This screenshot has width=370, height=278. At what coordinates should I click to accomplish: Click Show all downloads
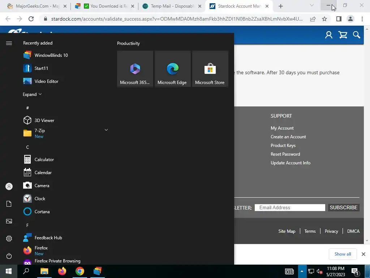pos(343,254)
